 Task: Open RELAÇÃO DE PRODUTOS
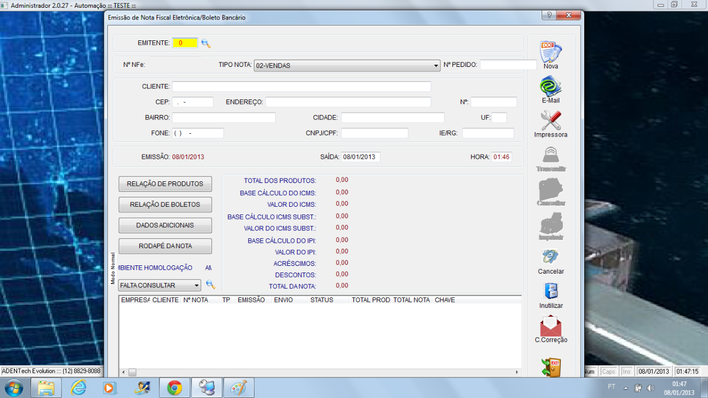pyautogui.click(x=165, y=184)
